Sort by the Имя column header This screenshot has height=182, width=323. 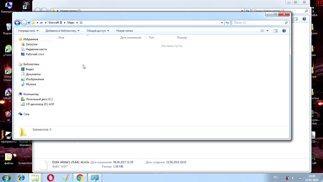pyautogui.click(x=61, y=38)
